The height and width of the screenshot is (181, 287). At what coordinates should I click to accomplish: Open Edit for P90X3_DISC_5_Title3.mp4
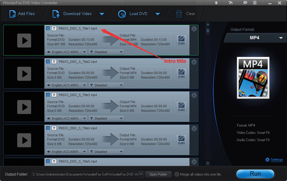181,107
